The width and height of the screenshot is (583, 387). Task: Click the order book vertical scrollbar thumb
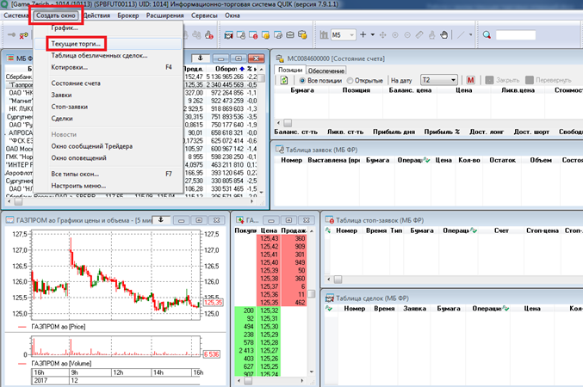[x=312, y=294]
